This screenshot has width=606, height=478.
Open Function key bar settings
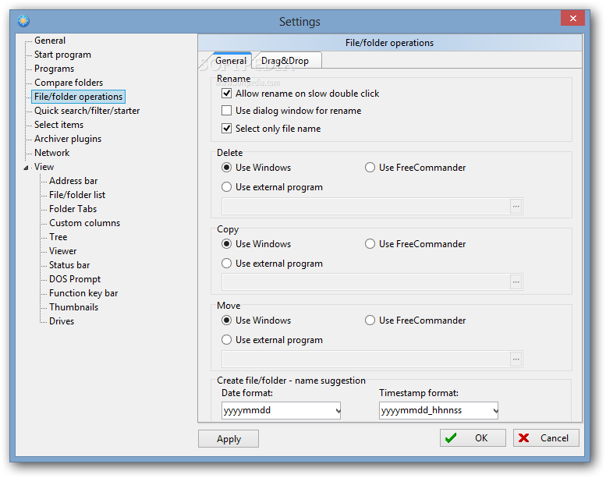click(x=83, y=293)
